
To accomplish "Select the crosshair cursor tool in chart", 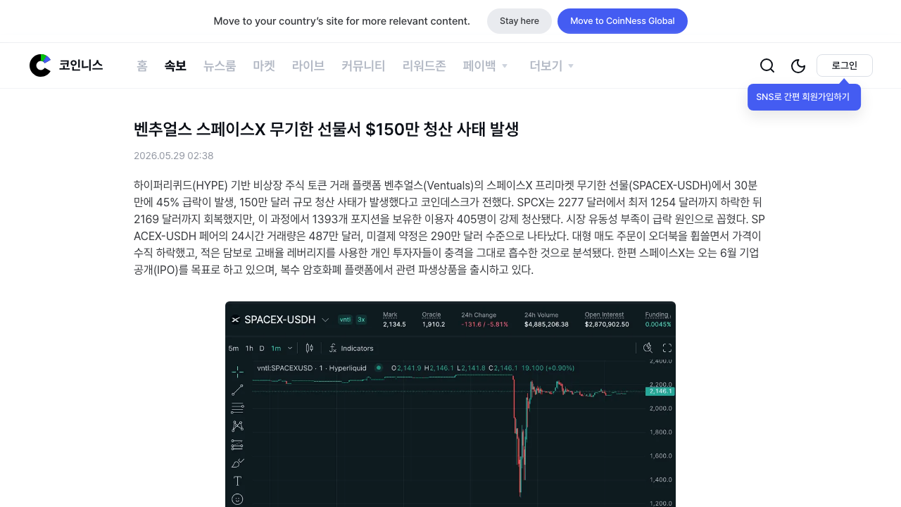I will point(237,372).
